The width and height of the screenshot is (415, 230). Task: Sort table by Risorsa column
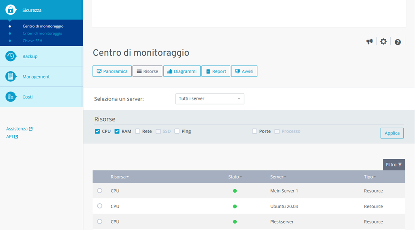[x=120, y=177]
